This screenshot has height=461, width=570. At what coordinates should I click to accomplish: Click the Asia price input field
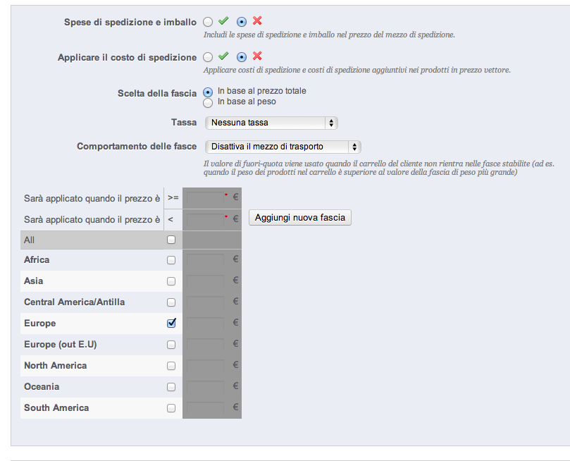point(206,281)
